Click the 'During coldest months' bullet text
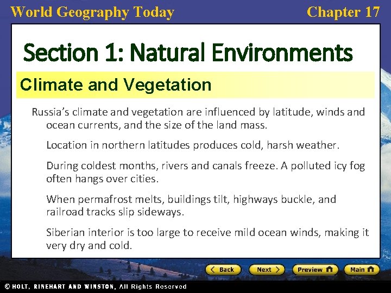 point(206,172)
